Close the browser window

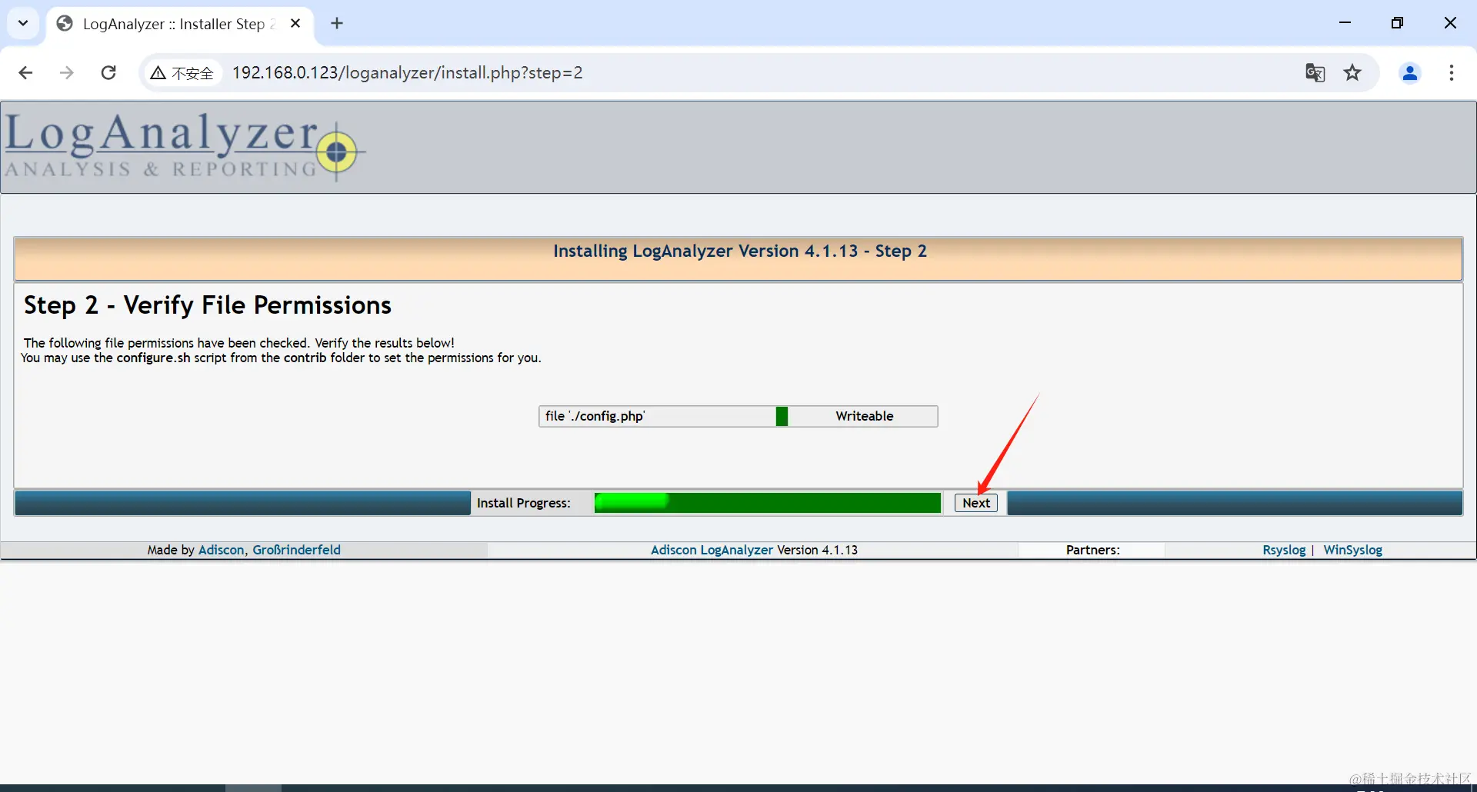(1450, 23)
